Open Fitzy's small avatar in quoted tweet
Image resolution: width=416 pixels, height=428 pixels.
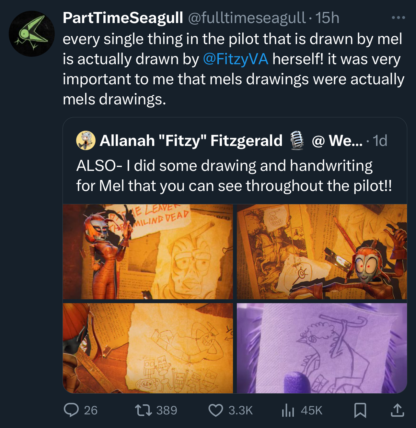click(86, 140)
